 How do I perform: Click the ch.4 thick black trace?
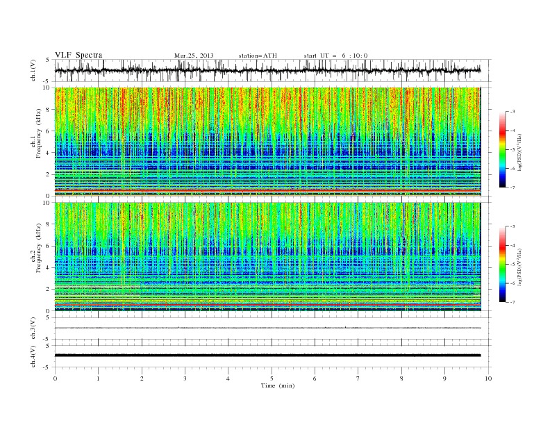tap(267, 356)
